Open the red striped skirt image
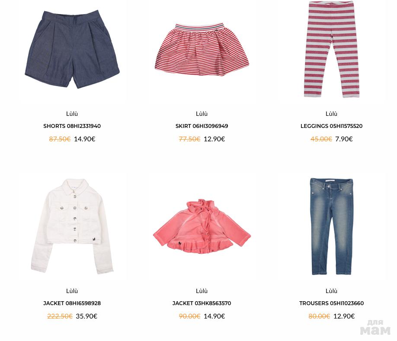397x341 pixels. [202, 49]
